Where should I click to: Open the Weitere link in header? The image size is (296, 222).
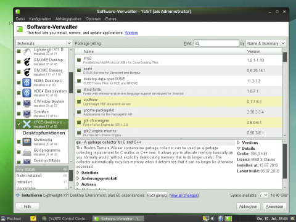tap(131, 33)
